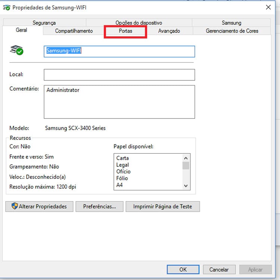
Task: Click the paper list scroll up arrow
Action: click(x=186, y=158)
